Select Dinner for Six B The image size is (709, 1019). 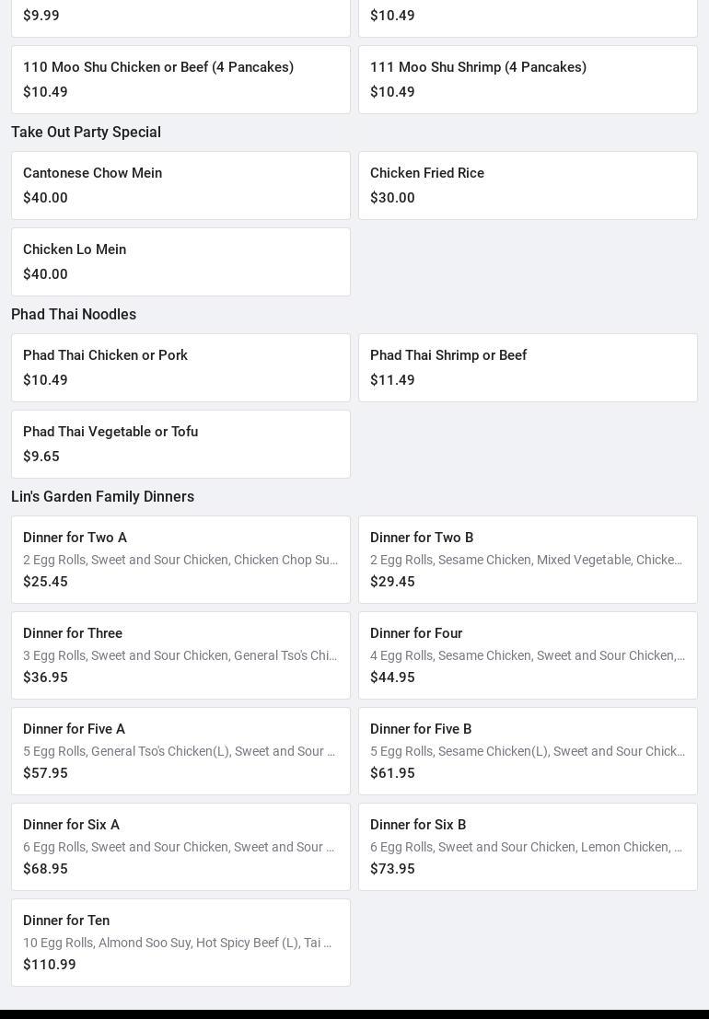(x=528, y=846)
